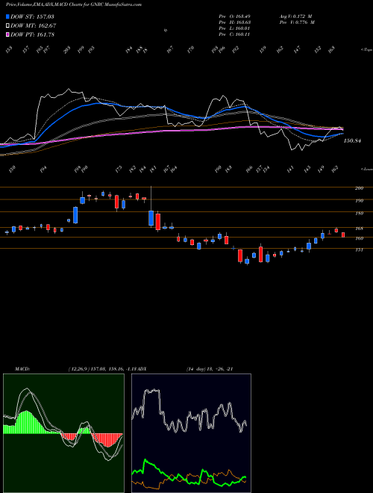Click the 'Pre H: 163.63' high value
The width and height of the screenshot is (373, 493).
tap(234, 22)
